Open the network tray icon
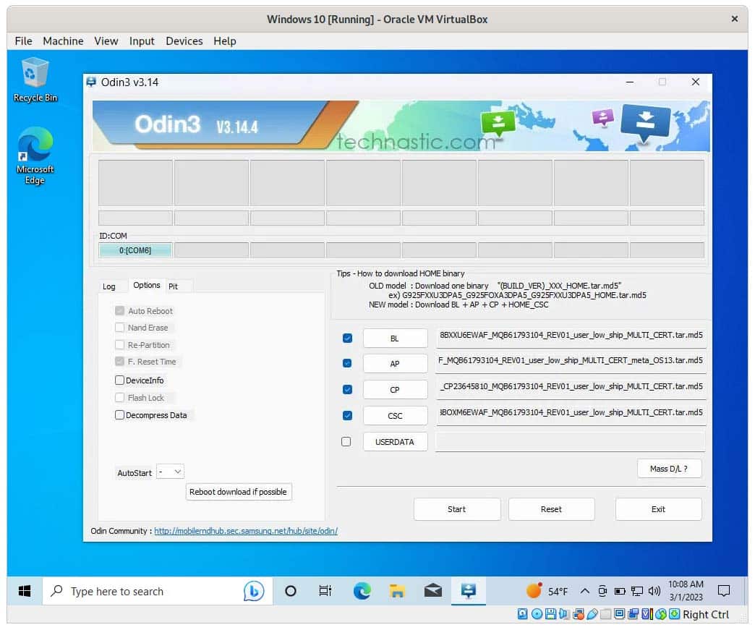Viewport: 755px width, 630px height. (x=637, y=591)
